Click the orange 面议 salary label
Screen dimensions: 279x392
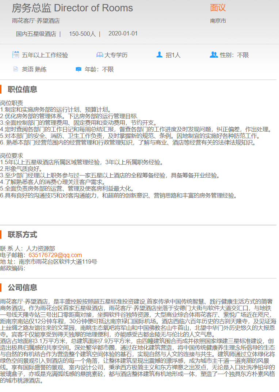coord(218,8)
